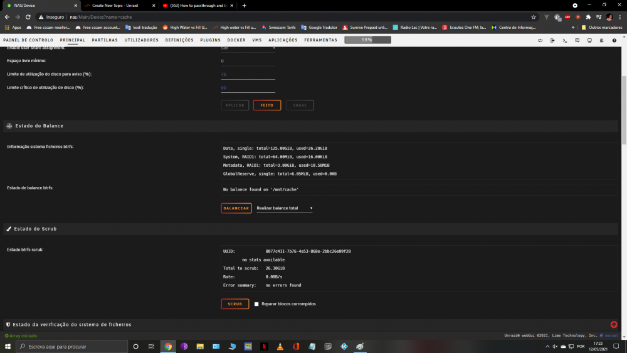Open VLC from the taskbar
The height and width of the screenshot is (353, 627).
pyautogui.click(x=280, y=346)
